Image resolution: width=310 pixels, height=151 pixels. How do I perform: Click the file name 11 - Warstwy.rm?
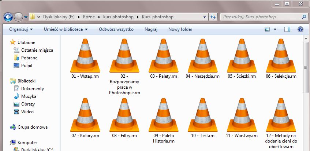[x=242, y=136]
